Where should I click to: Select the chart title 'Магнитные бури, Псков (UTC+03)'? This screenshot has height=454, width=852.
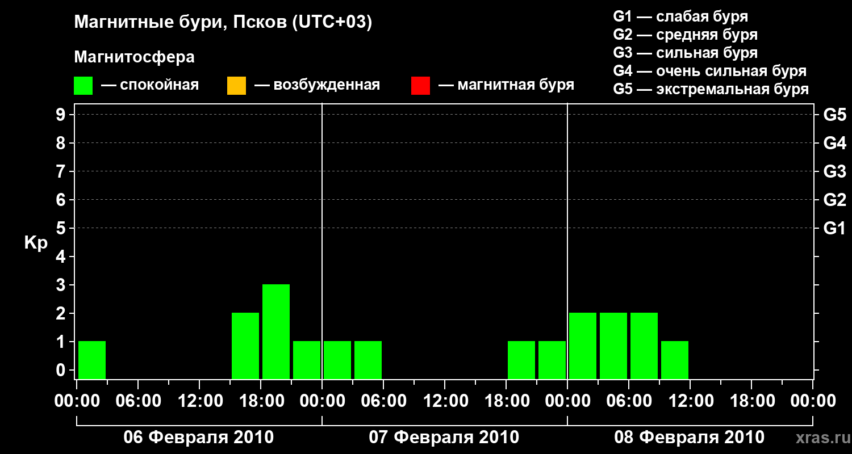223,23
